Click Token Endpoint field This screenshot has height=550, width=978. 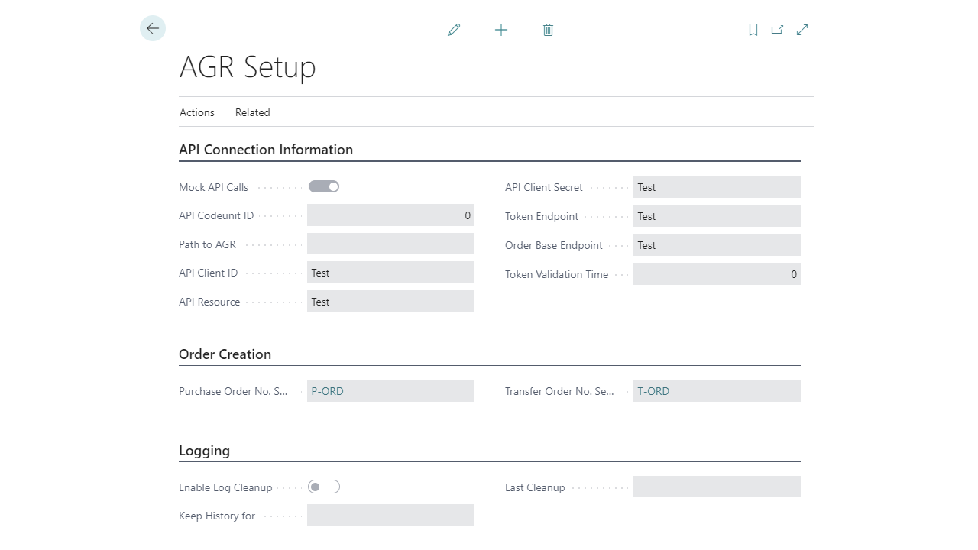click(x=717, y=216)
